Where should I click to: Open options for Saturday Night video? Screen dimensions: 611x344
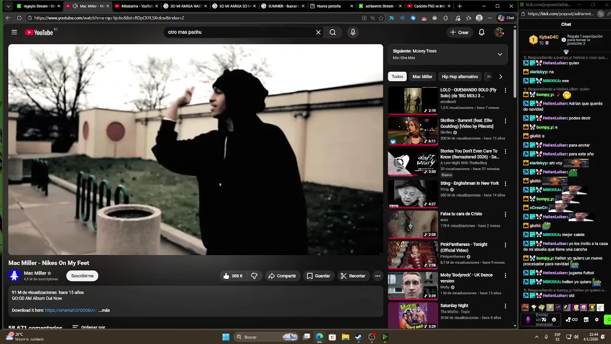tap(506, 306)
